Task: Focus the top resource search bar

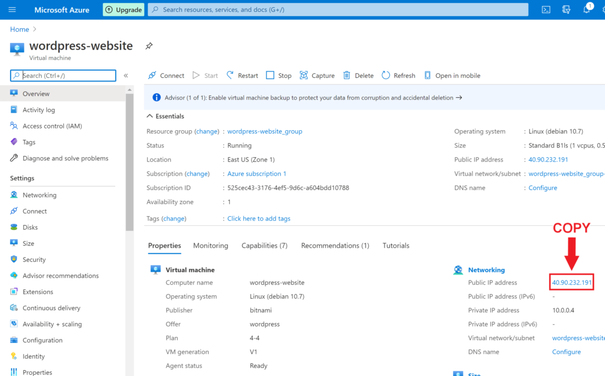Action: tap(338, 9)
